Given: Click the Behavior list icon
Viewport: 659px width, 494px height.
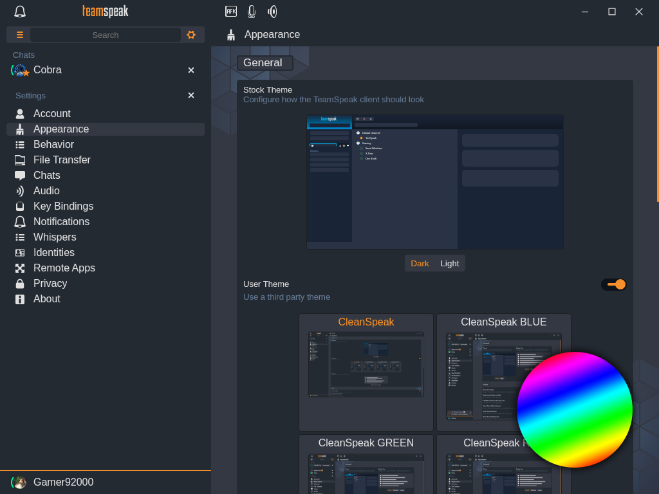Looking at the screenshot, I should pyautogui.click(x=20, y=145).
